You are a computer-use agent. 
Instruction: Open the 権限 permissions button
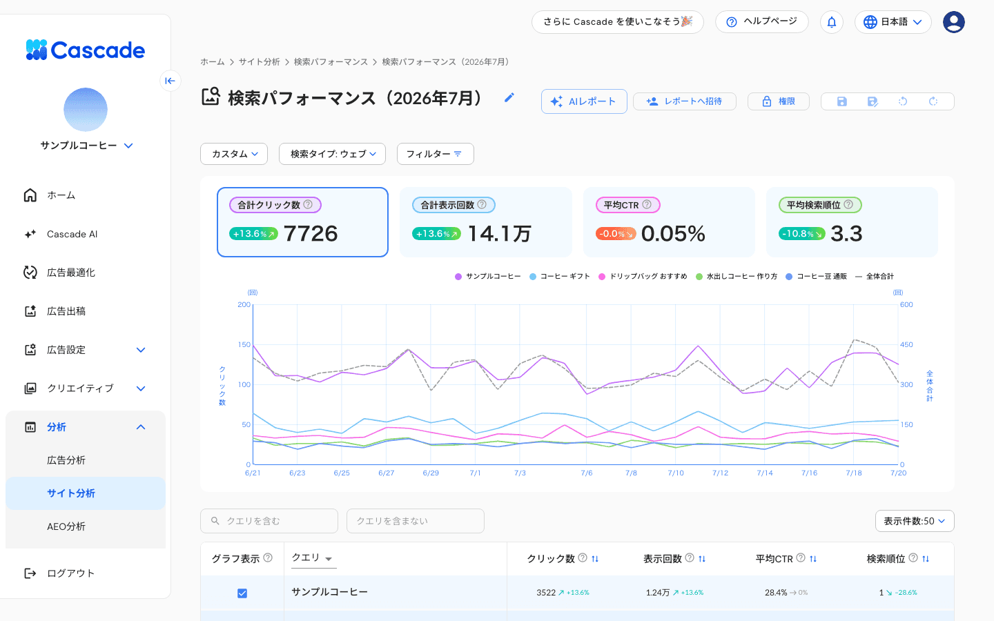click(x=779, y=101)
